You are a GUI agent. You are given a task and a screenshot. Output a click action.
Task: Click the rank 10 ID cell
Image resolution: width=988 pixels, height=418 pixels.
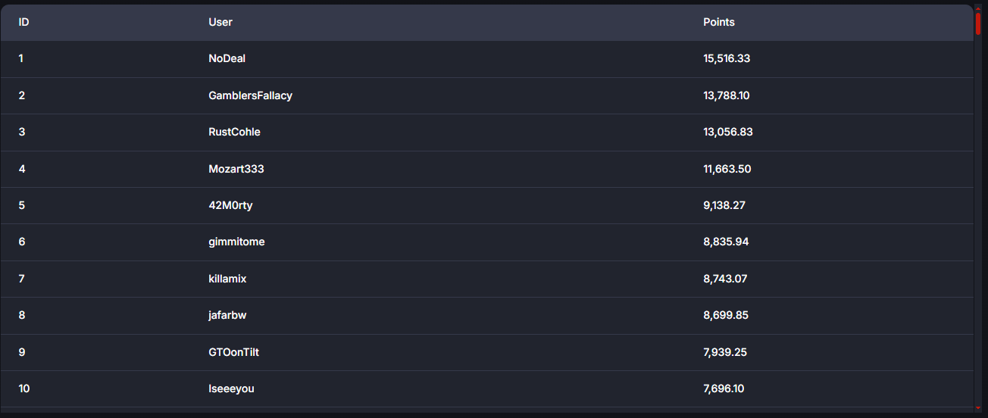[x=24, y=388]
